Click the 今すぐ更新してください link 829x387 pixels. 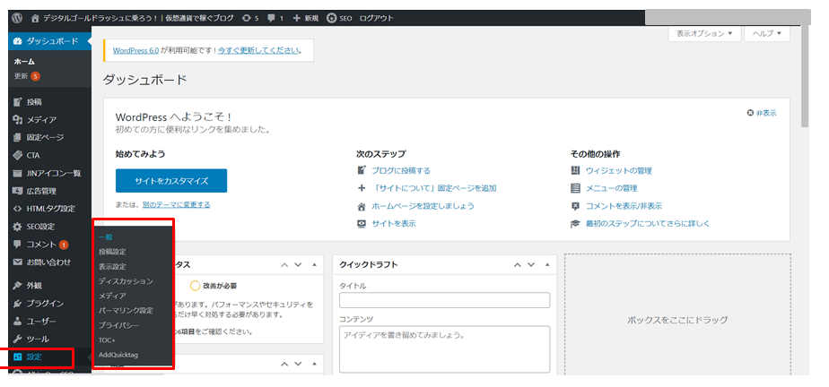[259, 51]
